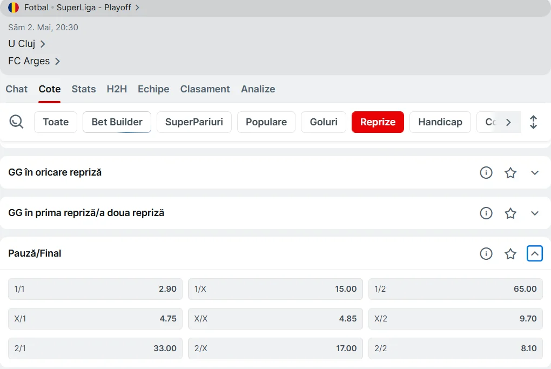Switch to the Stats tab
Screen dimensions: 551x369
pos(84,89)
